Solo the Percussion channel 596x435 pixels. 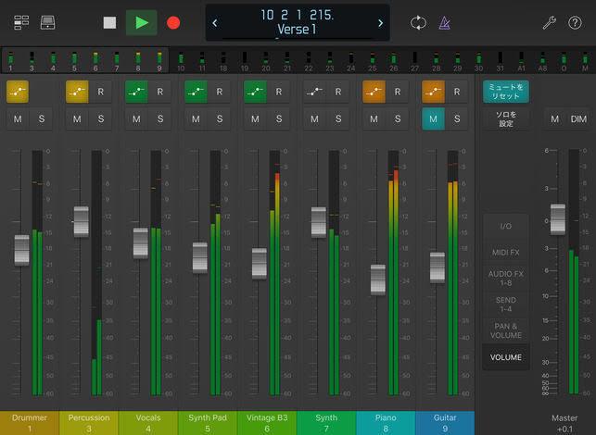click(100, 118)
